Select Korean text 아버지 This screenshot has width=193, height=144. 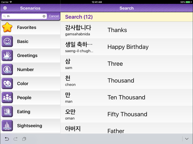click(73, 129)
